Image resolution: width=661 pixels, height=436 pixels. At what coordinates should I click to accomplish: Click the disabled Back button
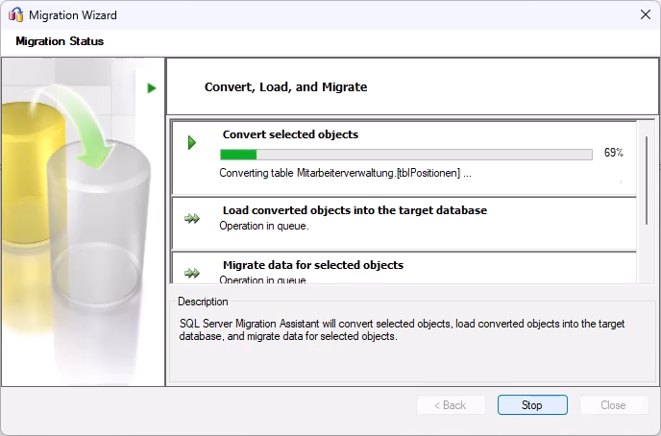click(451, 405)
